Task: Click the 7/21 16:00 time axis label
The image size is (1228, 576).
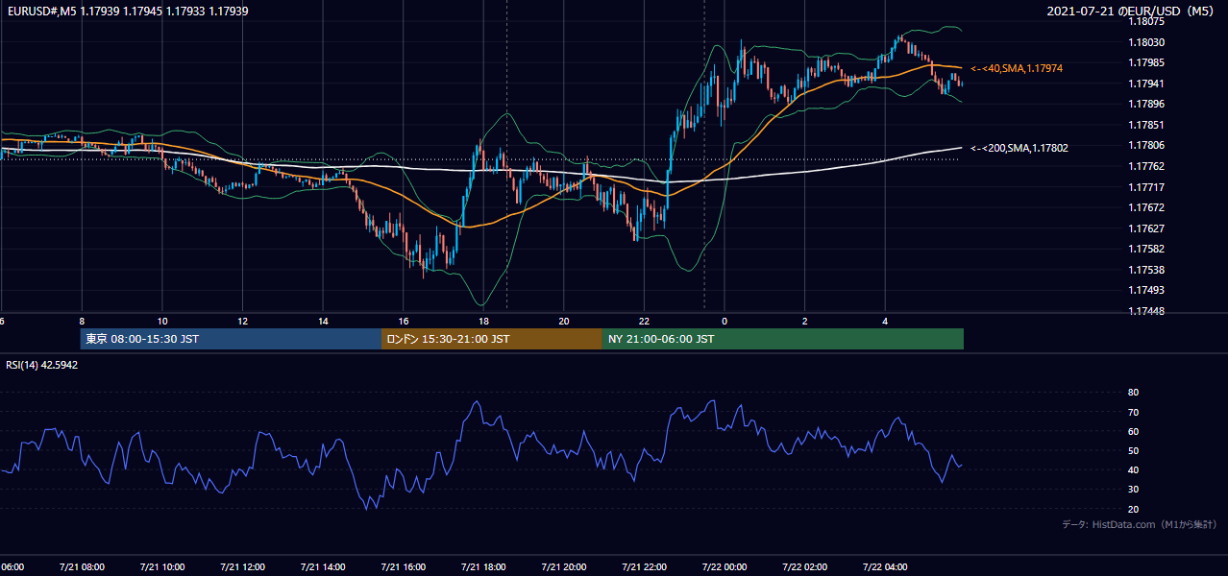Action: (403, 567)
